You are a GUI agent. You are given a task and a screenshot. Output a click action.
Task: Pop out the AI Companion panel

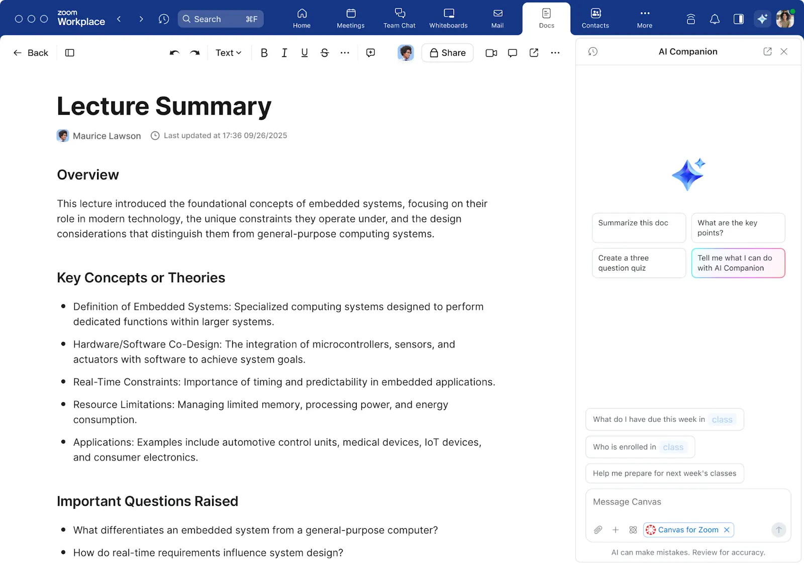coord(767,52)
